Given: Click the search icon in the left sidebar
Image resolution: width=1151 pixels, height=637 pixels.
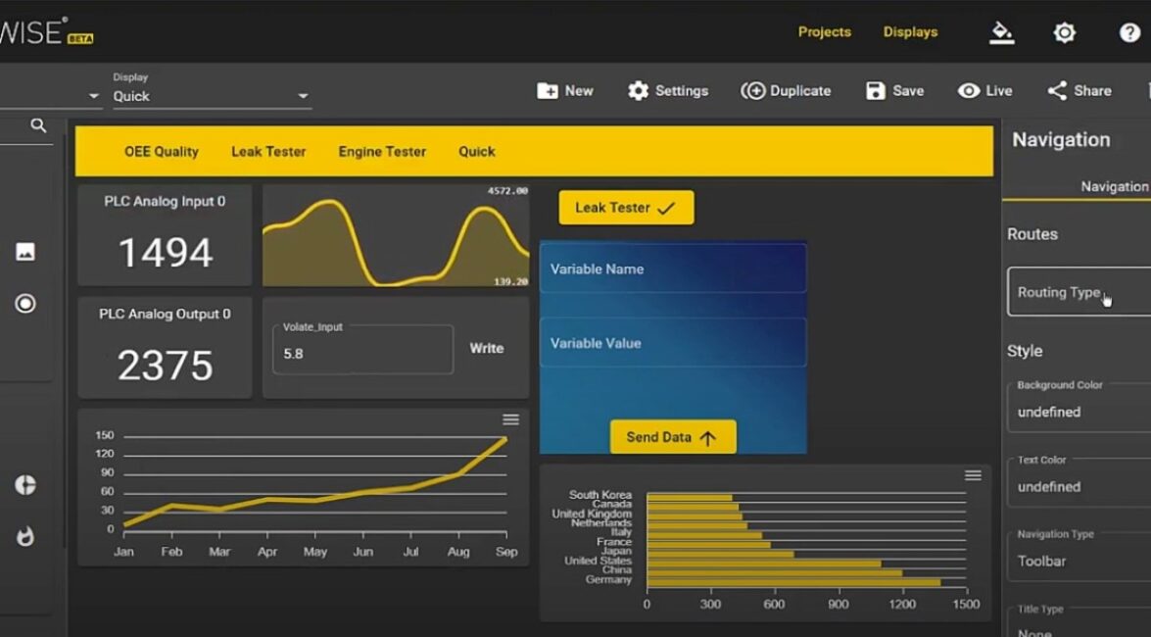Looking at the screenshot, I should (37, 126).
